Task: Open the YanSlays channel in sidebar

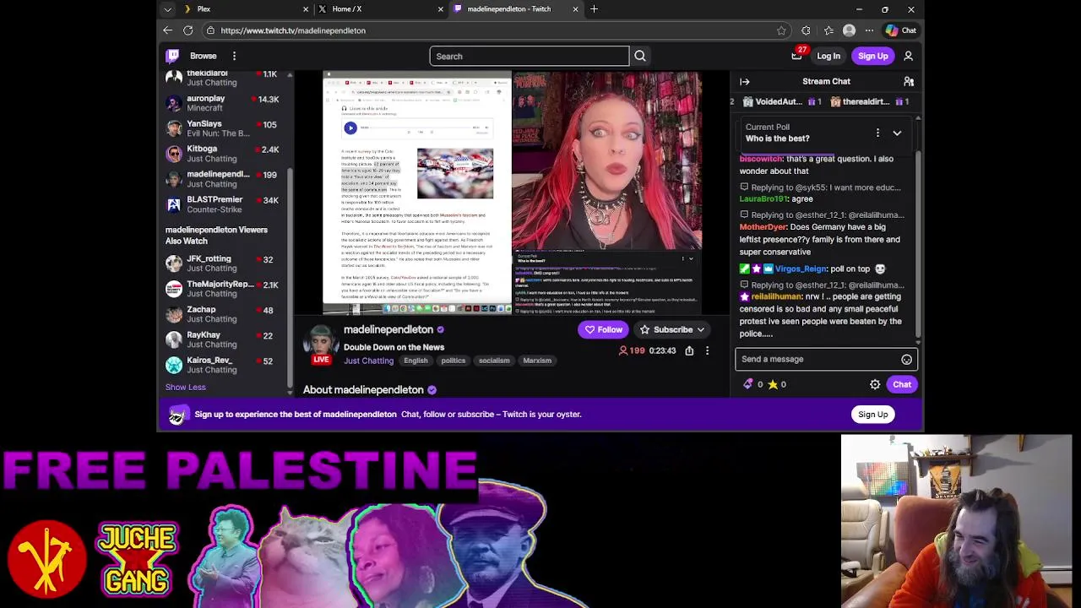Action: point(223,128)
